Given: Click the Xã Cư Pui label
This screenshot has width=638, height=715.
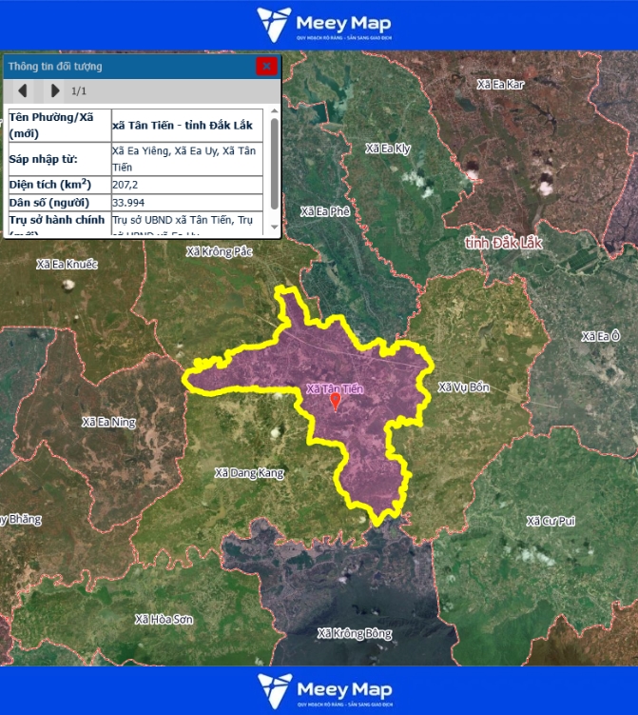Looking at the screenshot, I should click(551, 521).
